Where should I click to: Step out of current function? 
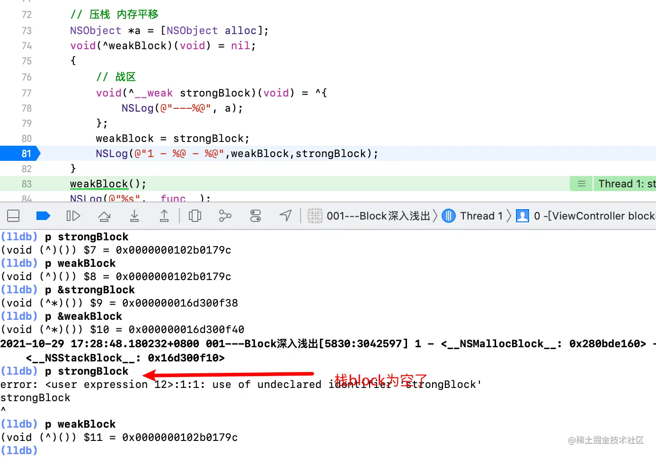pos(164,216)
